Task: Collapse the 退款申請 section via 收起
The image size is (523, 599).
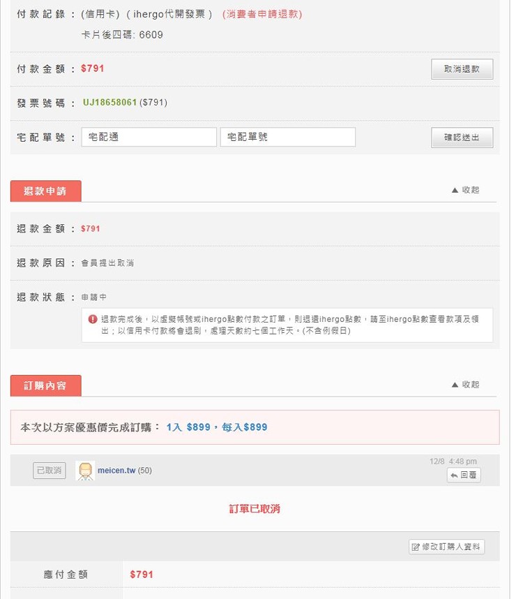Action: [x=465, y=190]
